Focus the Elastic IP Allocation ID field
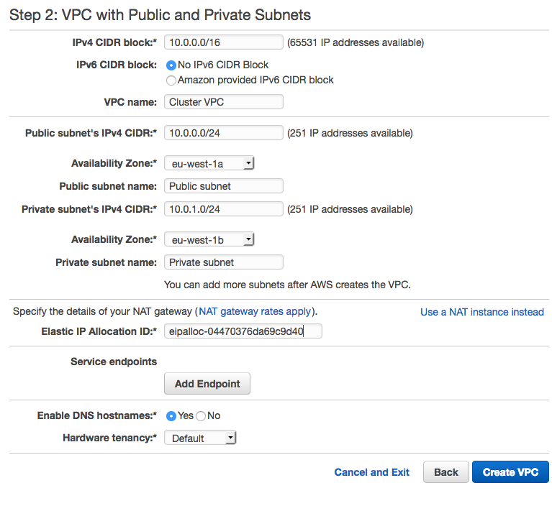 [x=243, y=331]
